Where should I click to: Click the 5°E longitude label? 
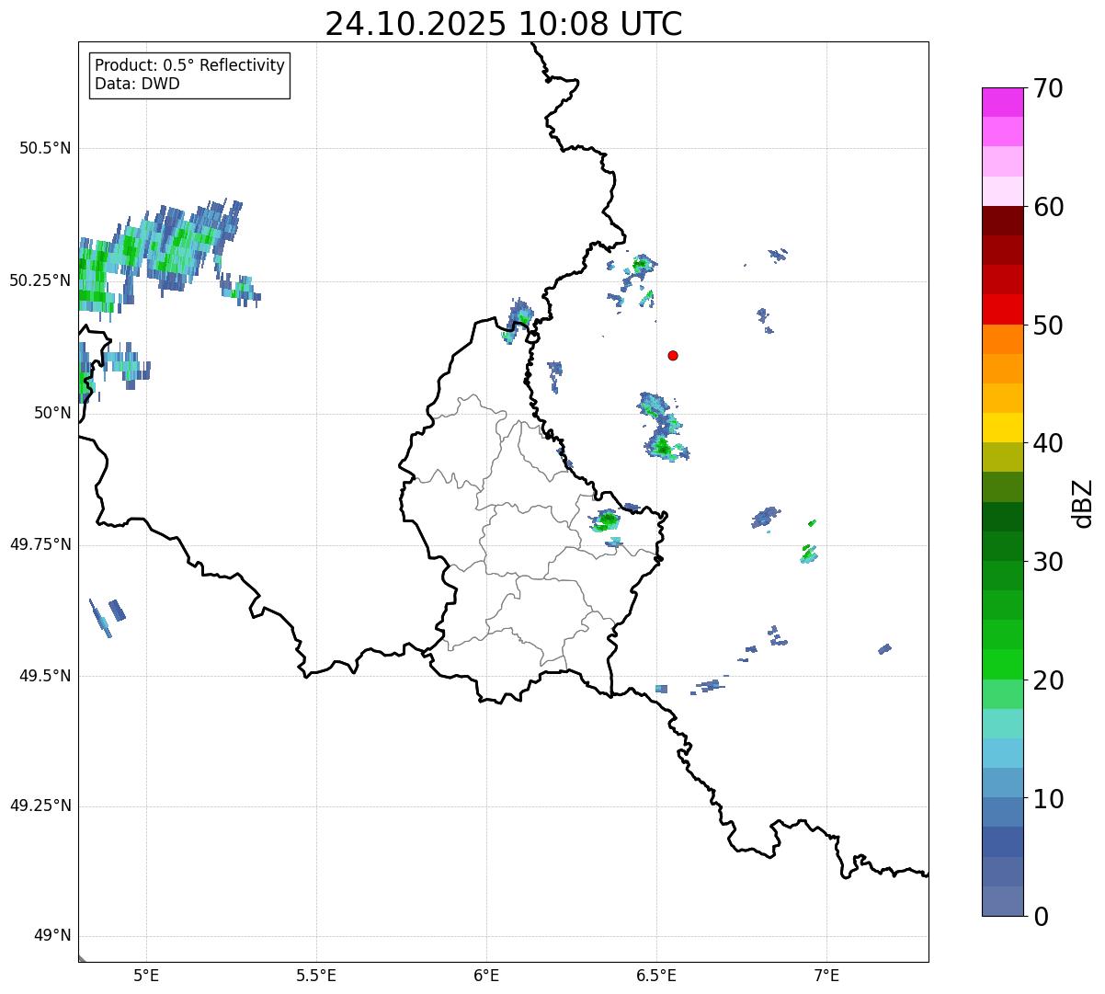click(146, 975)
